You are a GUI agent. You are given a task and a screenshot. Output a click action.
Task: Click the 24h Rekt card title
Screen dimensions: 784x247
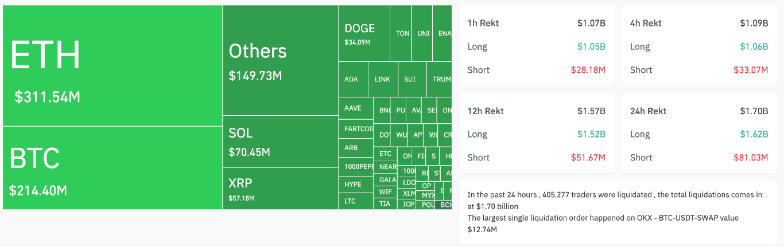point(648,111)
